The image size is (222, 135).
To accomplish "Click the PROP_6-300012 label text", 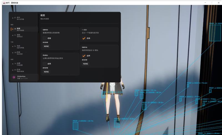I will [x=190, y=97].
